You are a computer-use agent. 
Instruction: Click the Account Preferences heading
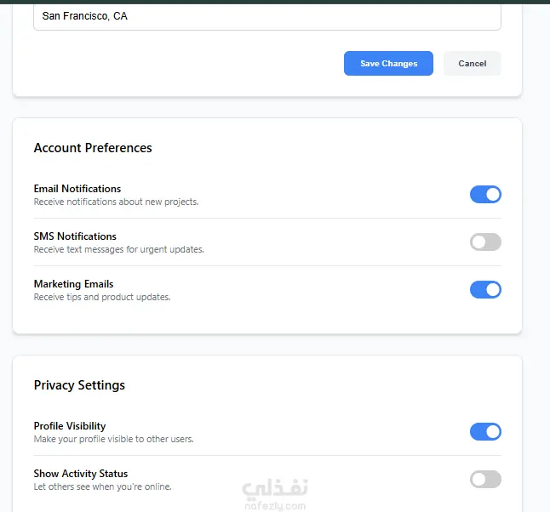(x=93, y=148)
